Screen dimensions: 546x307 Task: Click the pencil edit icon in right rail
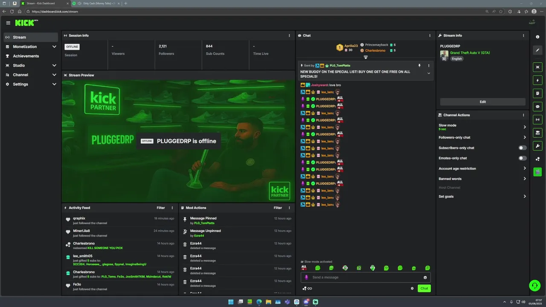point(537,50)
